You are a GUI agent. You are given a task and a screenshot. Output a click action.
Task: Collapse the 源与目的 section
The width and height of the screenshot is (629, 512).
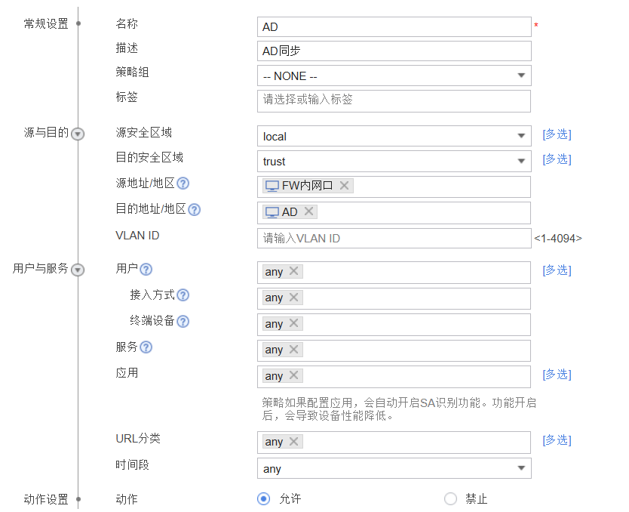[78, 134]
